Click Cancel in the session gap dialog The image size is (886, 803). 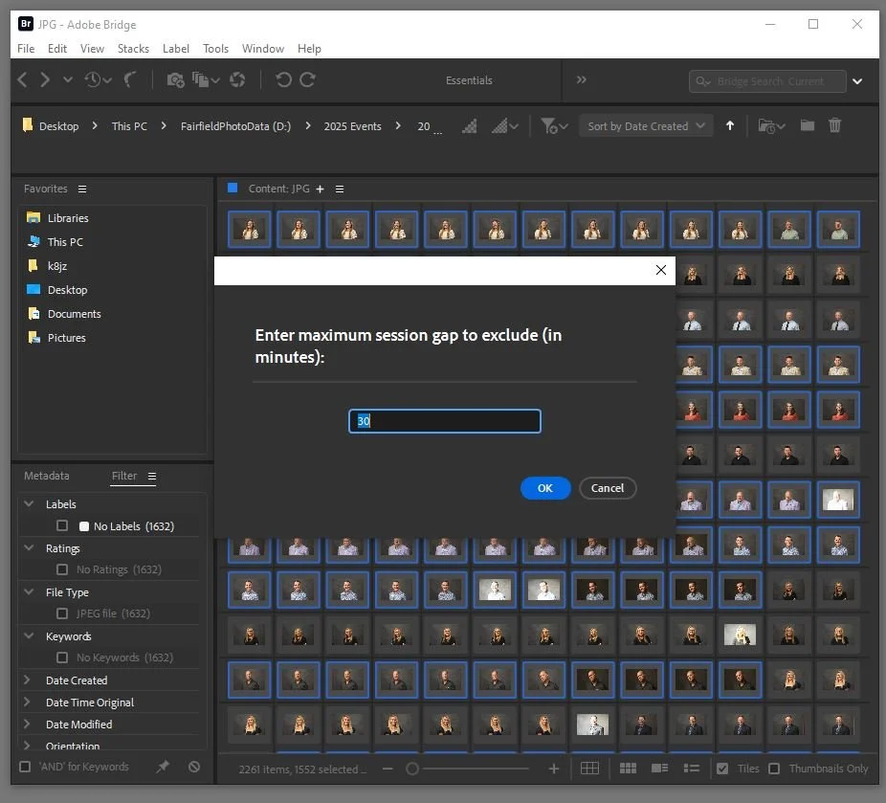[608, 488]
